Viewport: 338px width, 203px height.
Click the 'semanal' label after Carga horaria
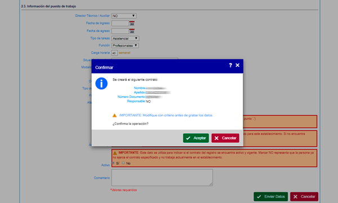124,53
